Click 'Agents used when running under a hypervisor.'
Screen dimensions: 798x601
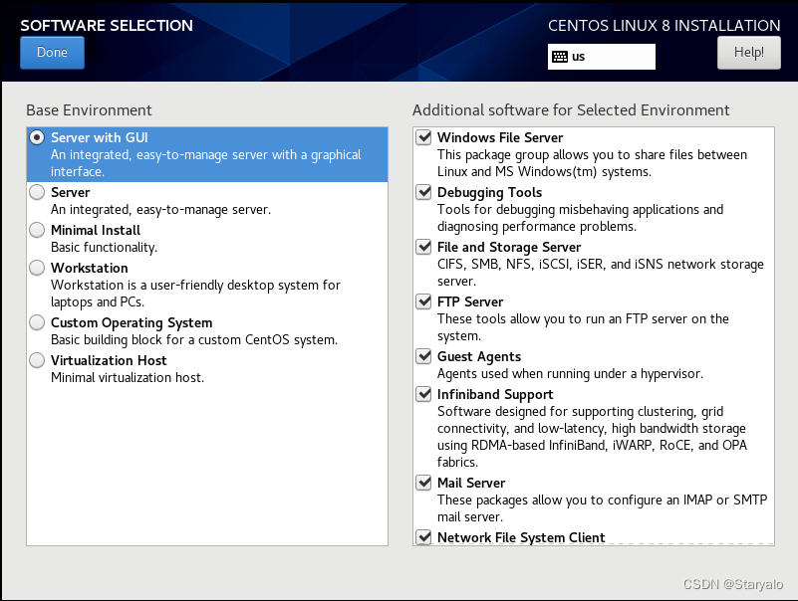tap(570, 374)
